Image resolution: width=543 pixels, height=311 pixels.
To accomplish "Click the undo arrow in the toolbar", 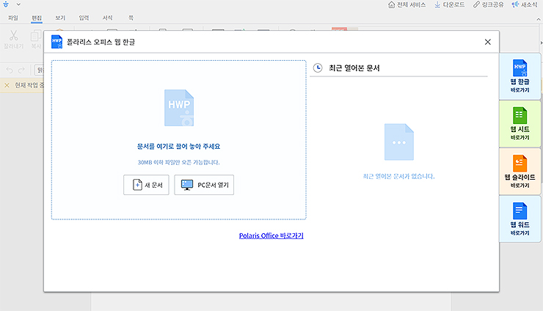I will pyautogui.click(x=10, y=70).
